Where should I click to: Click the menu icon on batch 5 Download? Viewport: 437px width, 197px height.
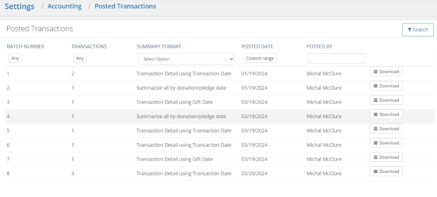[x=375, y=129]
